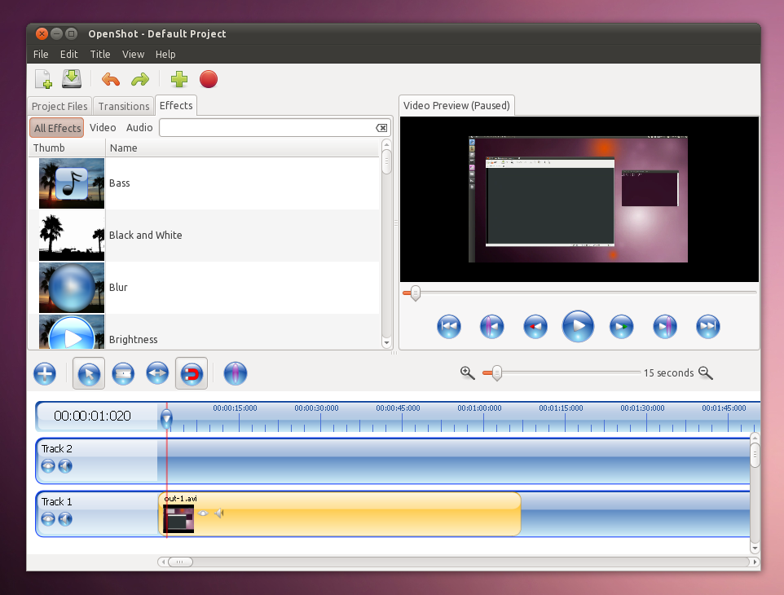The image size is (784, 595).
Task: Click the large Play button
Action: click(x=578, y=326)
